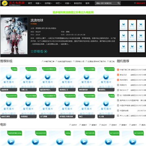Image resolution: width=146 pixels, height=146 pixels.
Task: Open the 首页 nav item
Action: [x=30, y=3]
